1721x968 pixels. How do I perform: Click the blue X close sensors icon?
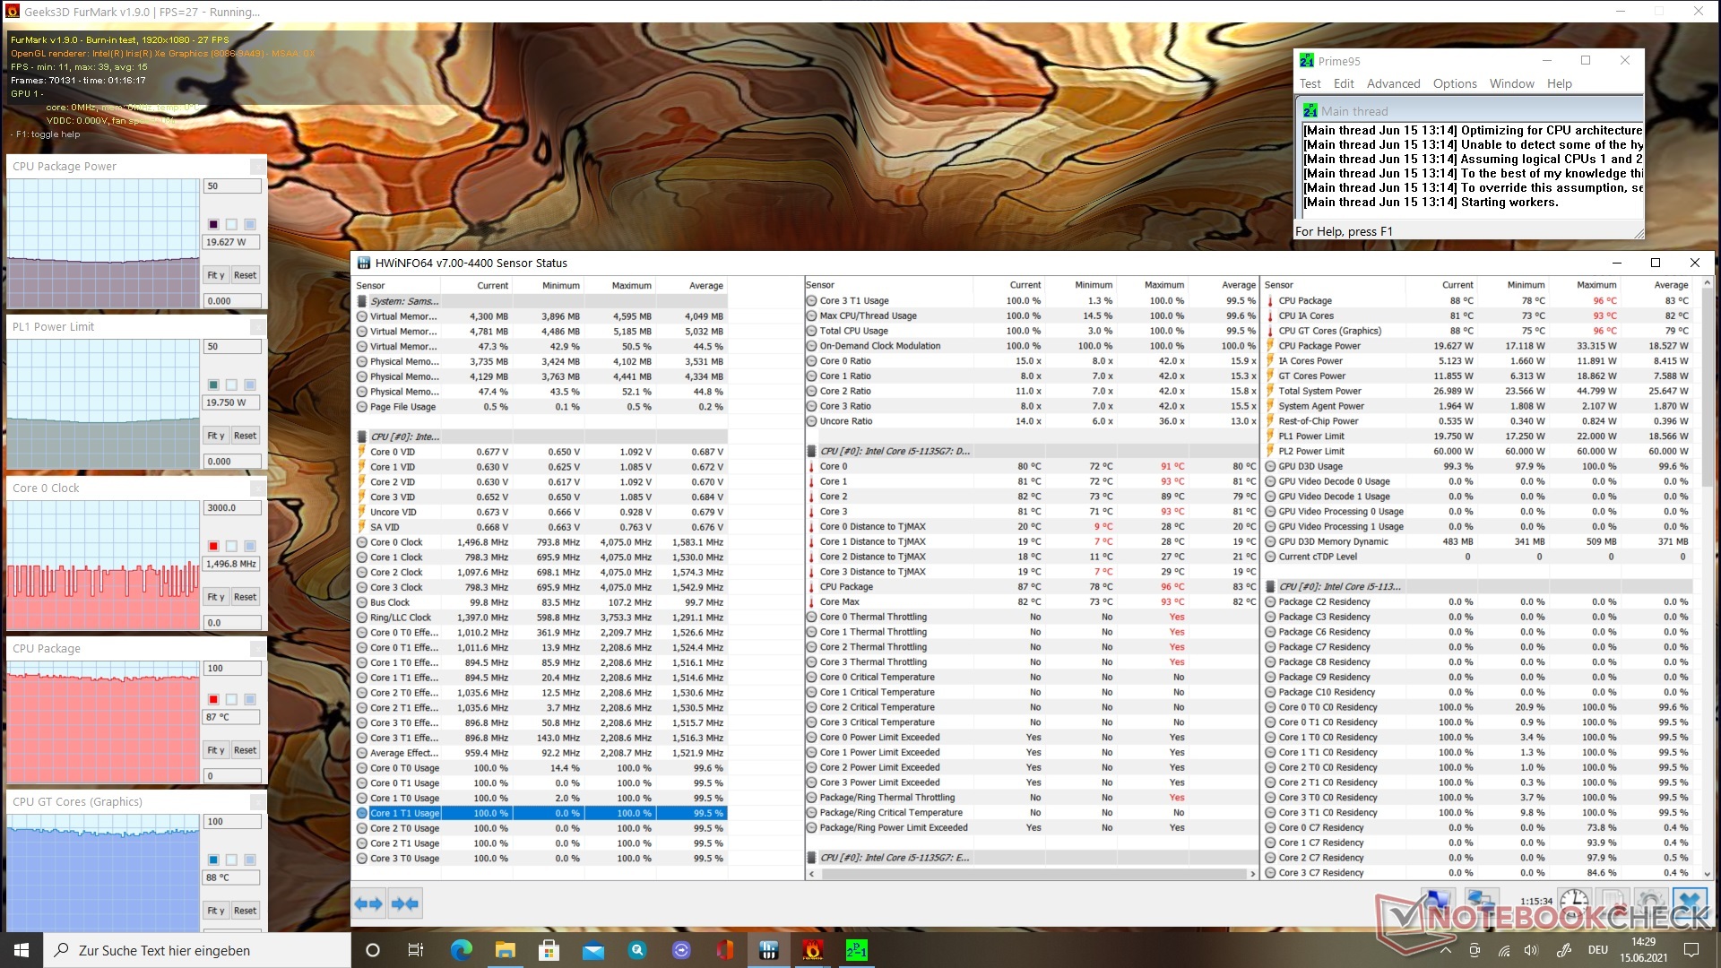point(1690,902)
